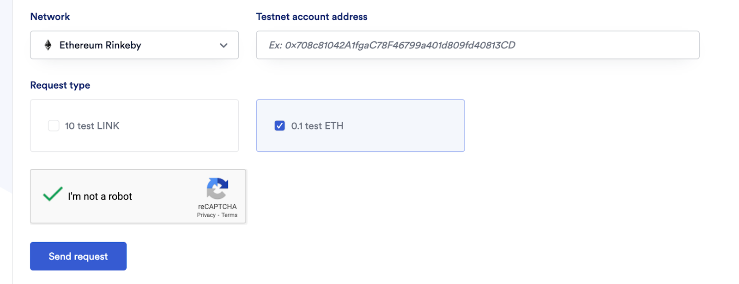Open the reCAPTCHA Terms link
This screenshot has height=284, width=739.
tap(230, 215)
